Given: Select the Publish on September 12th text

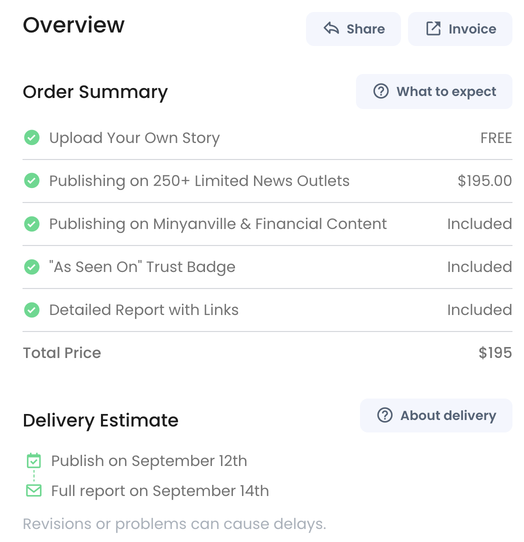Looking at the screenshot, I should pyautogui.click(x=149, y=461).
